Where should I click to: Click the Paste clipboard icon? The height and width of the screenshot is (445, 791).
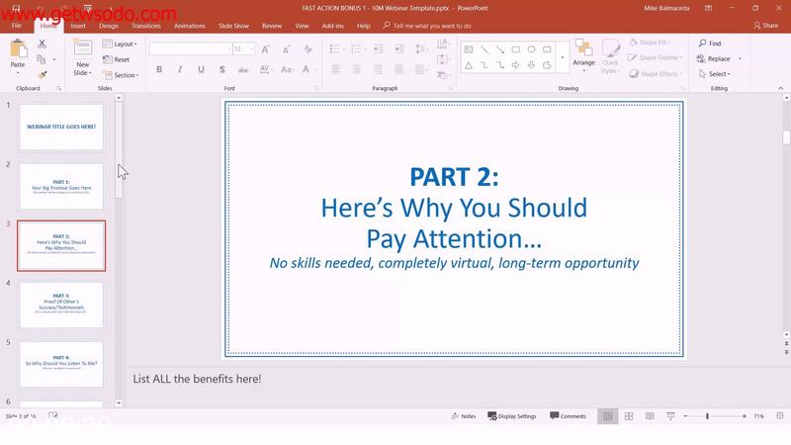click(x=18, y=49)
